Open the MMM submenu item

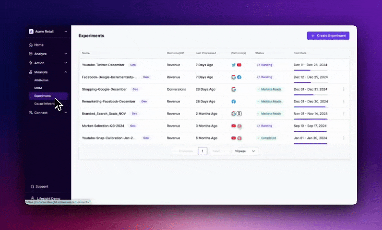click(x=38, y=88)
